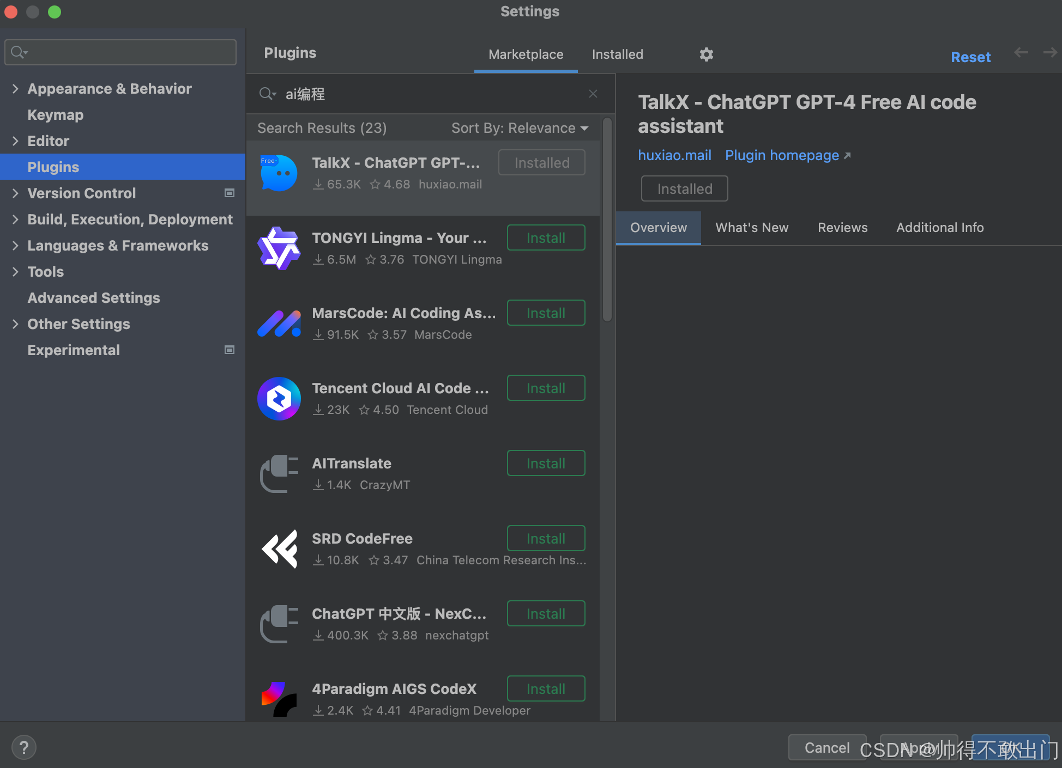Open the Sort By: Relevance dropdown
Image resolution: width=1062 pixels, height=768 pixels.
pos(520,128)
